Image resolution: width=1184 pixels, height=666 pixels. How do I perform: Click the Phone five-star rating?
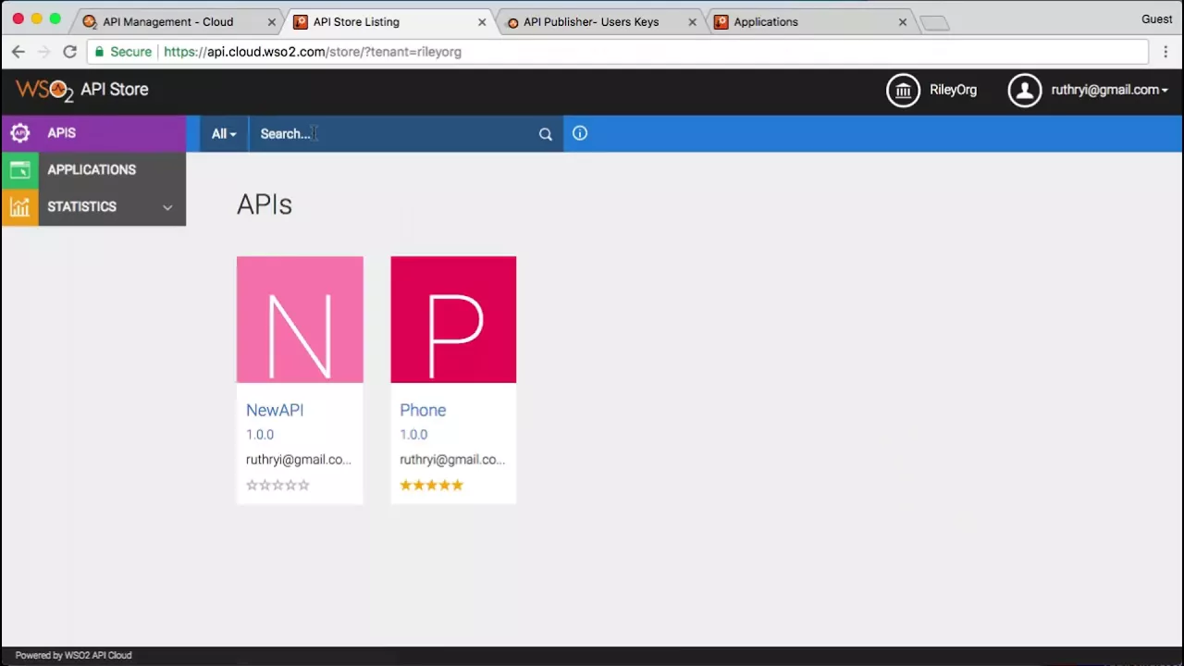click(431, 485)
